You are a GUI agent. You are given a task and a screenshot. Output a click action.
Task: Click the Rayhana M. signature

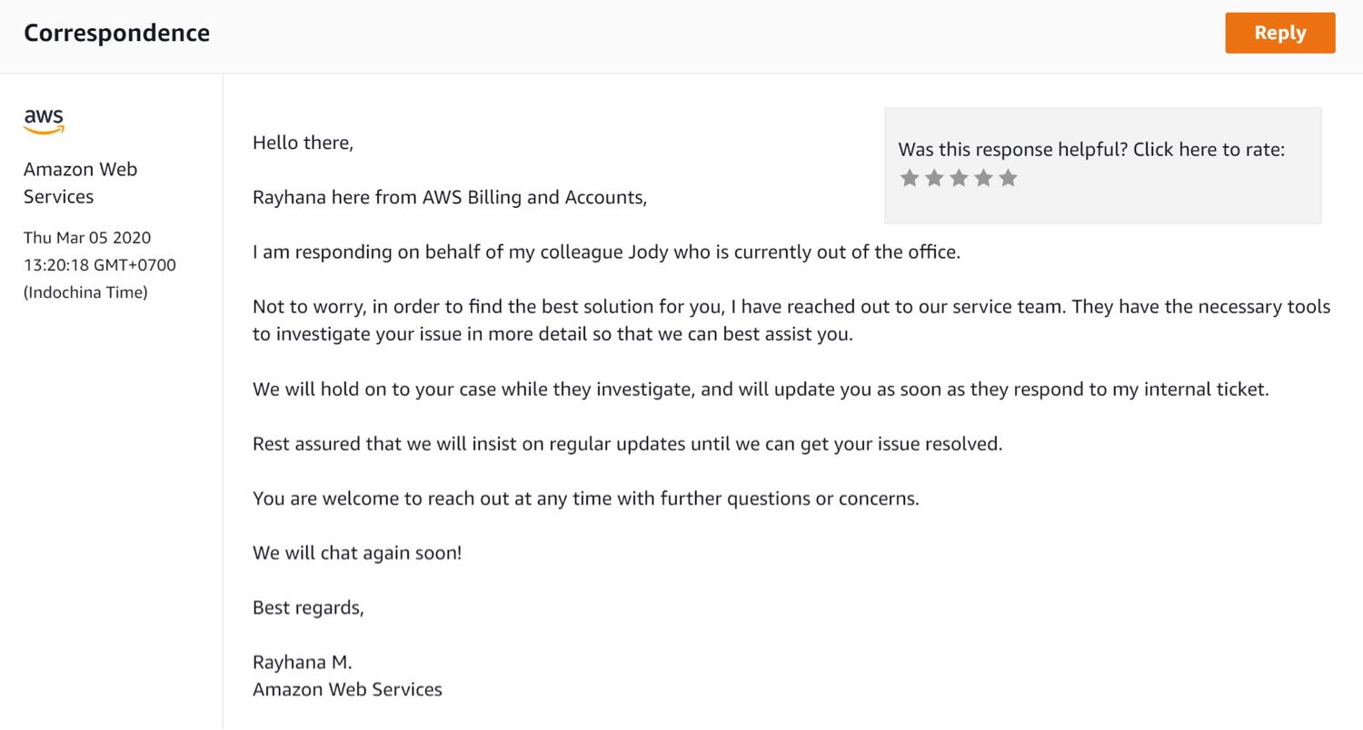coord(303,662)
